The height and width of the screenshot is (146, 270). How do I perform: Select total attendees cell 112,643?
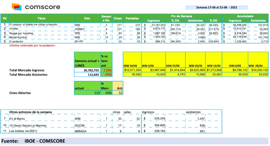(x=87, y=75)
